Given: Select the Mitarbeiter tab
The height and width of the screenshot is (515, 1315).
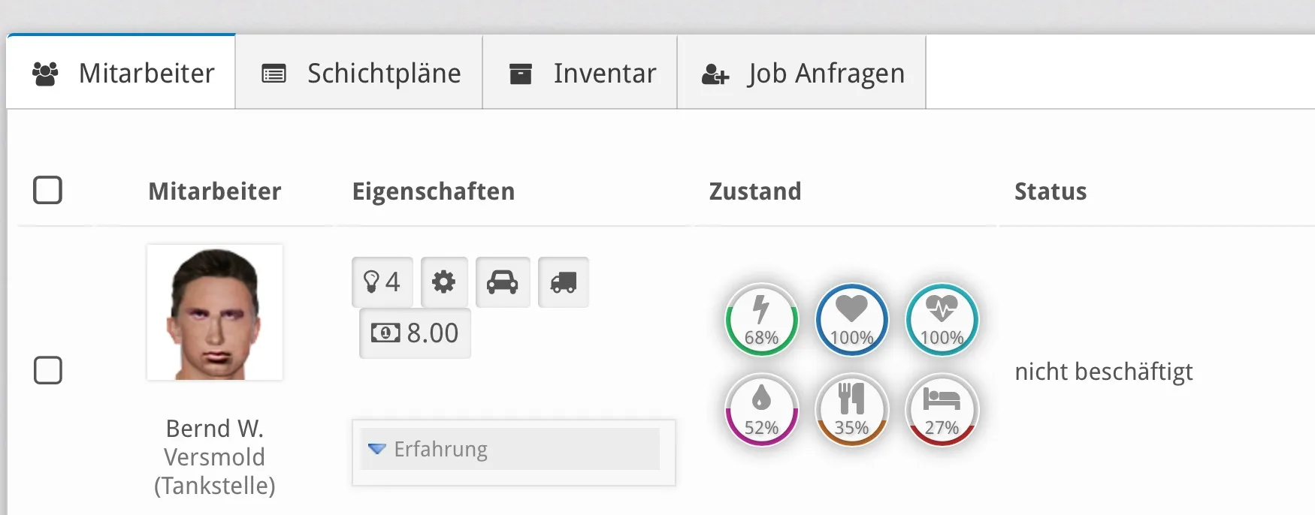Looking at the screenshot, I should (x=122, y=74).
